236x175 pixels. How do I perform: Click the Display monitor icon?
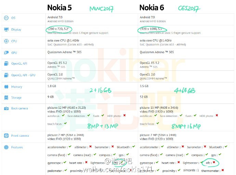tap(6, 29)
